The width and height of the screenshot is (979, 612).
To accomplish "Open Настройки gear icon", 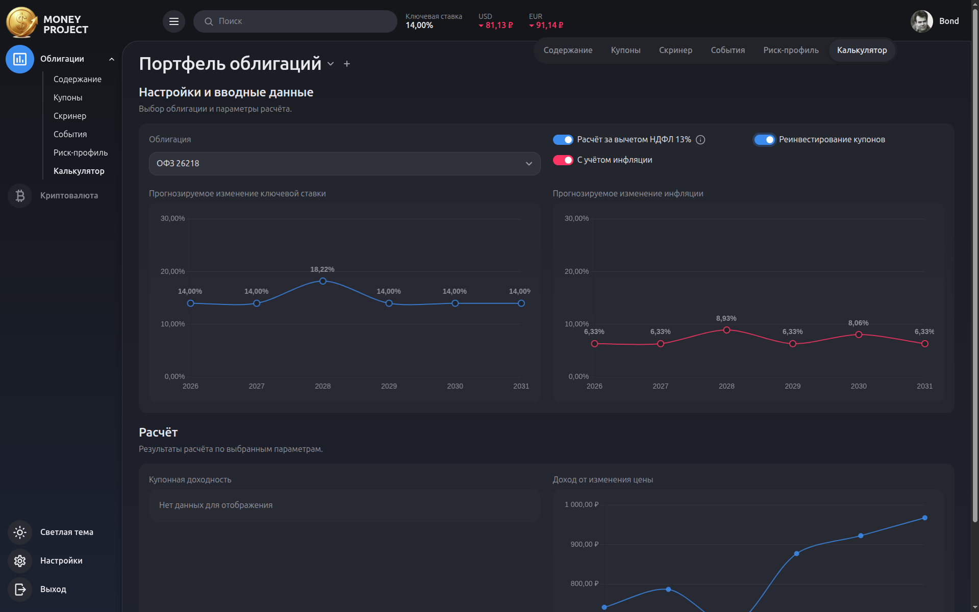I will pyautogui.click(x=20, y=561).
